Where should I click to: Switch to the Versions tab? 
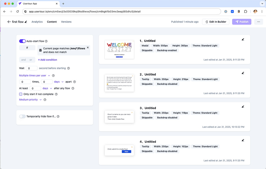point(66,22)
